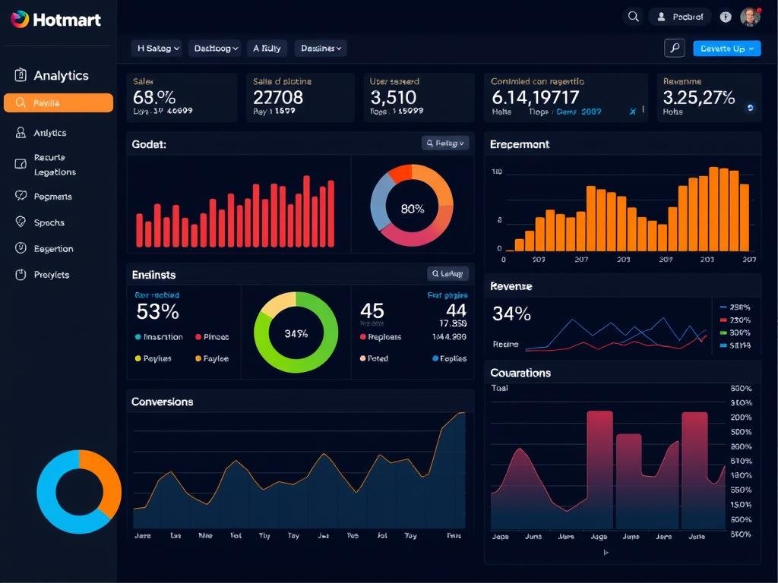This screenshot has height=583, width=778.
Task: Open the Projects icon at bottom of sidebar
Action: [x=20, y=274]
